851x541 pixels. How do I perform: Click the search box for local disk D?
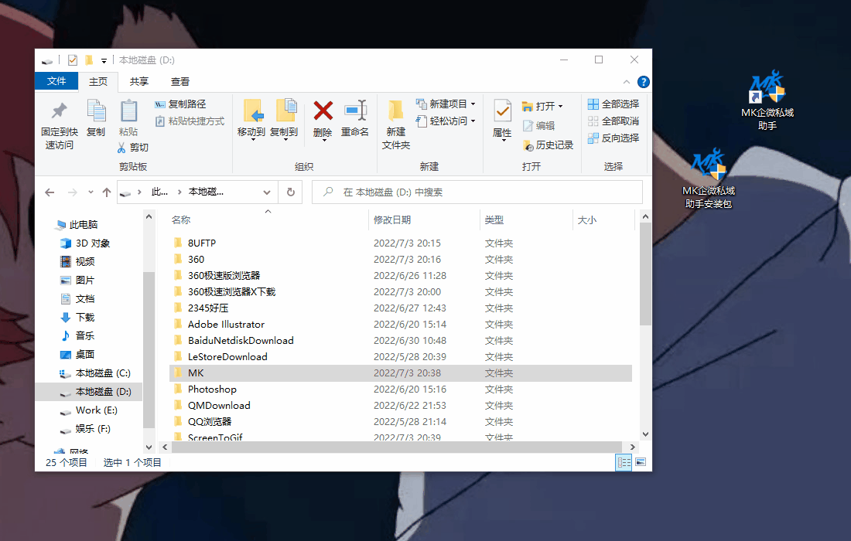click(477, 192)
